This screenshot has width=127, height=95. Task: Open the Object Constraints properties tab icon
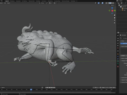click(118, 59)
